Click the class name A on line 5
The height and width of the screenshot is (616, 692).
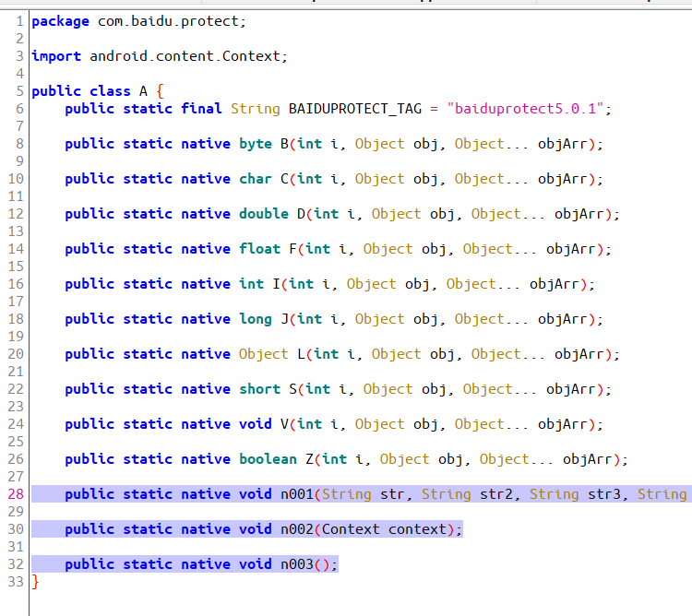[x=143, y=91]
